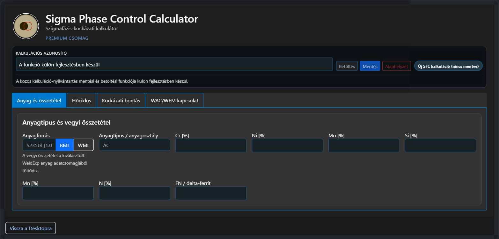Open the Hőciklus tab

pos(82,100)
